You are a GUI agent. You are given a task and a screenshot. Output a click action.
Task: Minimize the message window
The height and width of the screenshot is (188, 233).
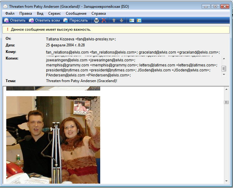click(x=206, y=7)
